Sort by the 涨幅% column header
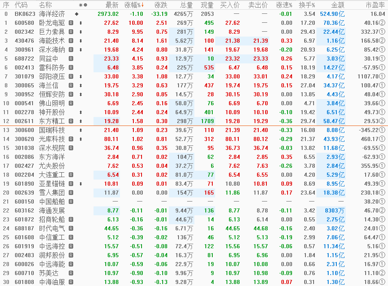This screenshot has width=388, height=286. 134,5
